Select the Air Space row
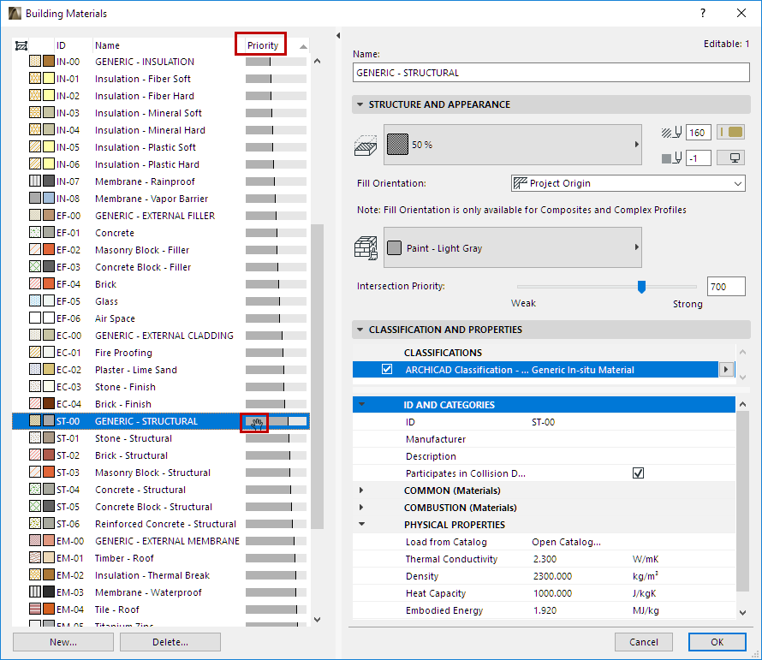762x660 pixels. [161, 318]
